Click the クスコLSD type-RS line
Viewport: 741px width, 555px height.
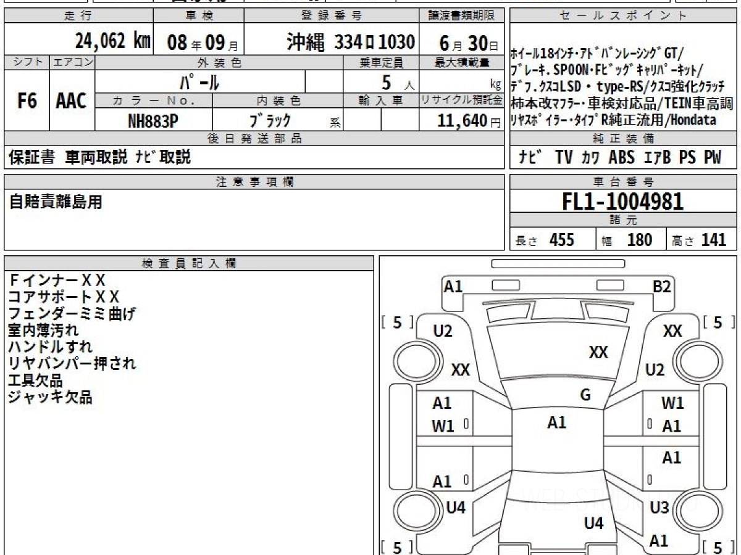[617, 86]
